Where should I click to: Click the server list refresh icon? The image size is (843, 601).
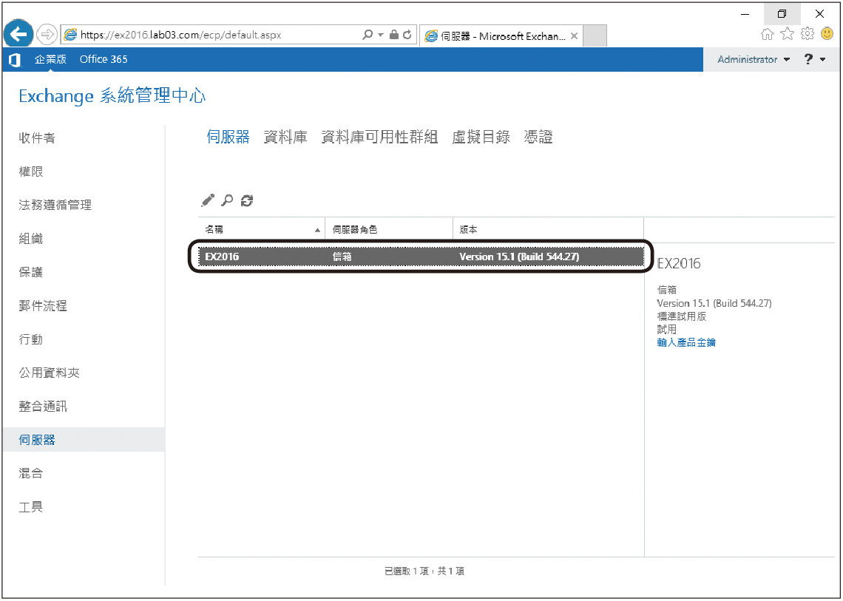[247, 200]
